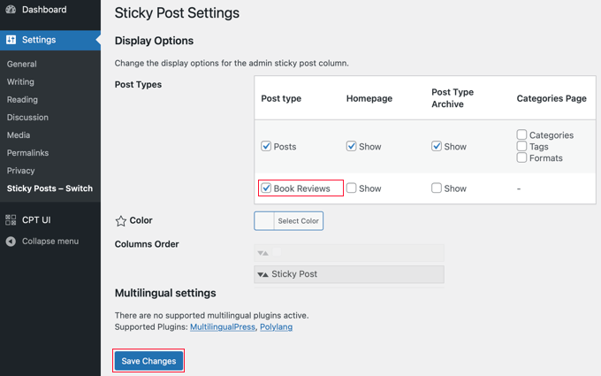This screenshot has height=376, width=601.
Task: Toggle the Book Reviews checkbox
Action: pyautogui.click(x=266, y=188)
